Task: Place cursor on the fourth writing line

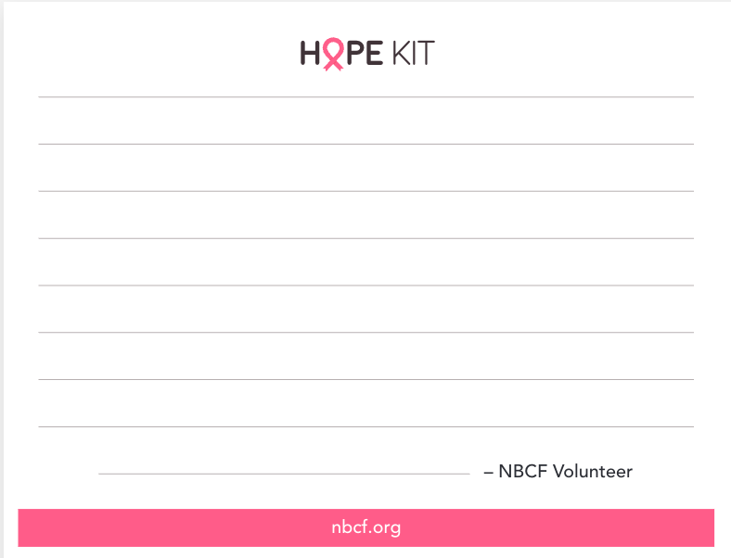Action: coord(365,238)
